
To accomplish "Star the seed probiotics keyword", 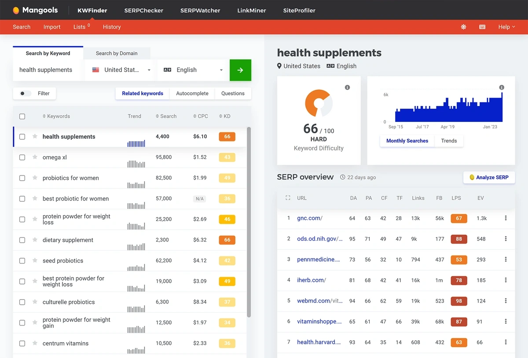I will 35,260.
